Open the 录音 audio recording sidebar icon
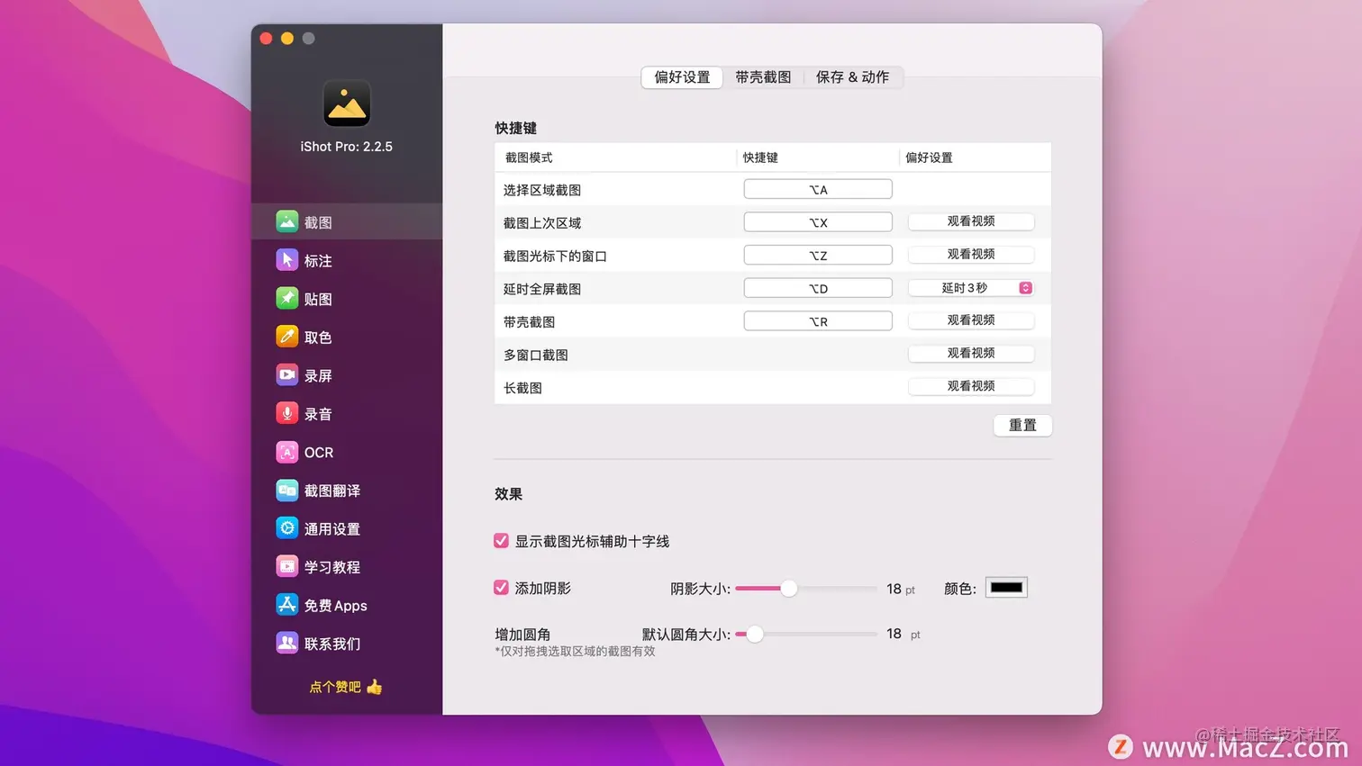This screenshot has width=1362, height=766. (286, 413)
